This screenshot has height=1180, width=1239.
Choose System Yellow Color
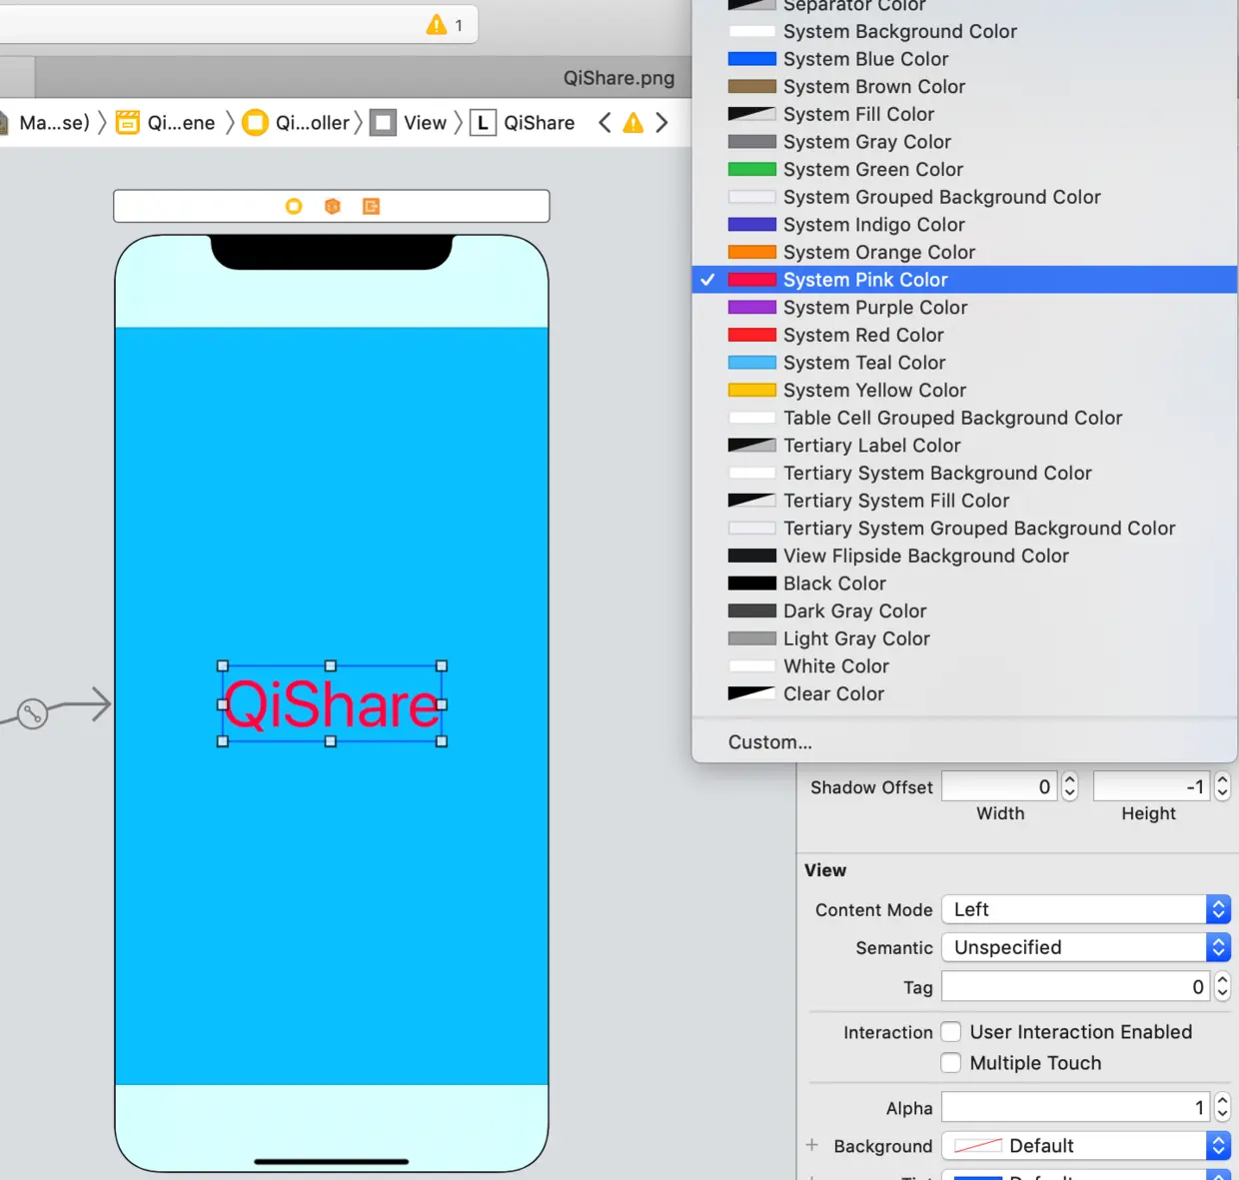coord(965,391)
